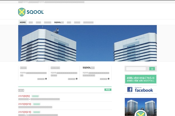
Task: Click the green search submit button
Action: [152, 69]
